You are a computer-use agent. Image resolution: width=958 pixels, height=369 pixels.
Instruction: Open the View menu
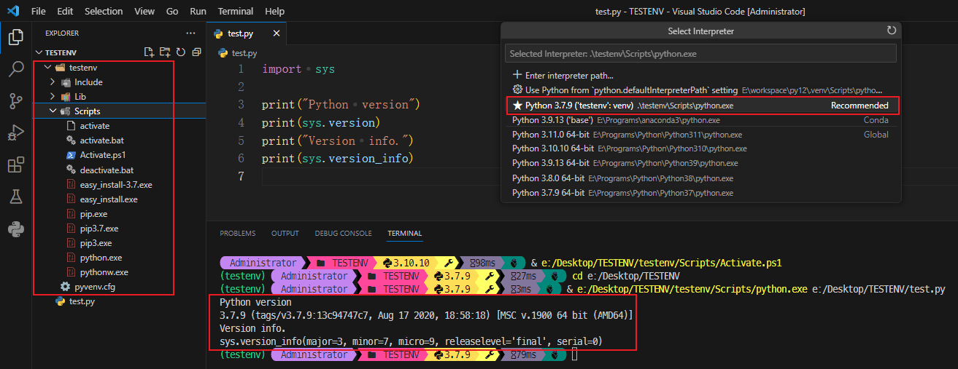point(144,11)
